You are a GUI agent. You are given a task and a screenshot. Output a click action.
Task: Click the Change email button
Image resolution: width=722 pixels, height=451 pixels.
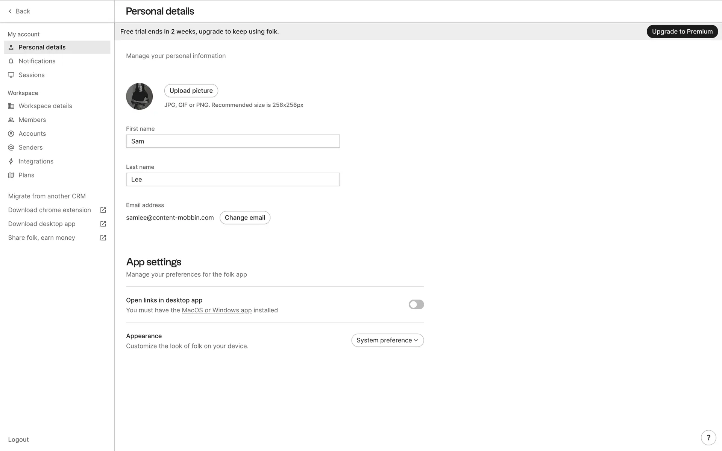click(245, 218)
